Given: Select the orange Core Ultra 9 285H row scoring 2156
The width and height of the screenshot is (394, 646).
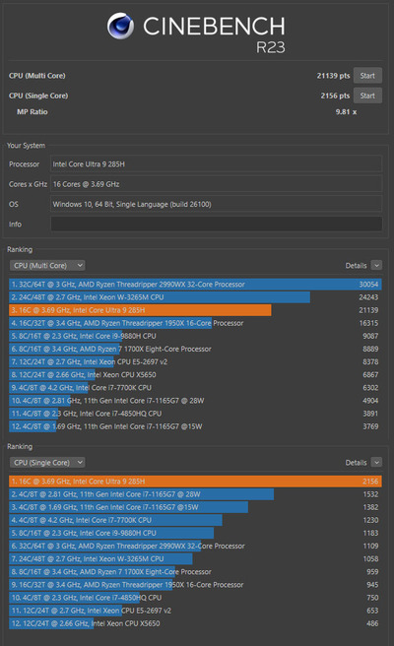Looking at the screenshot, I should 195,482.
